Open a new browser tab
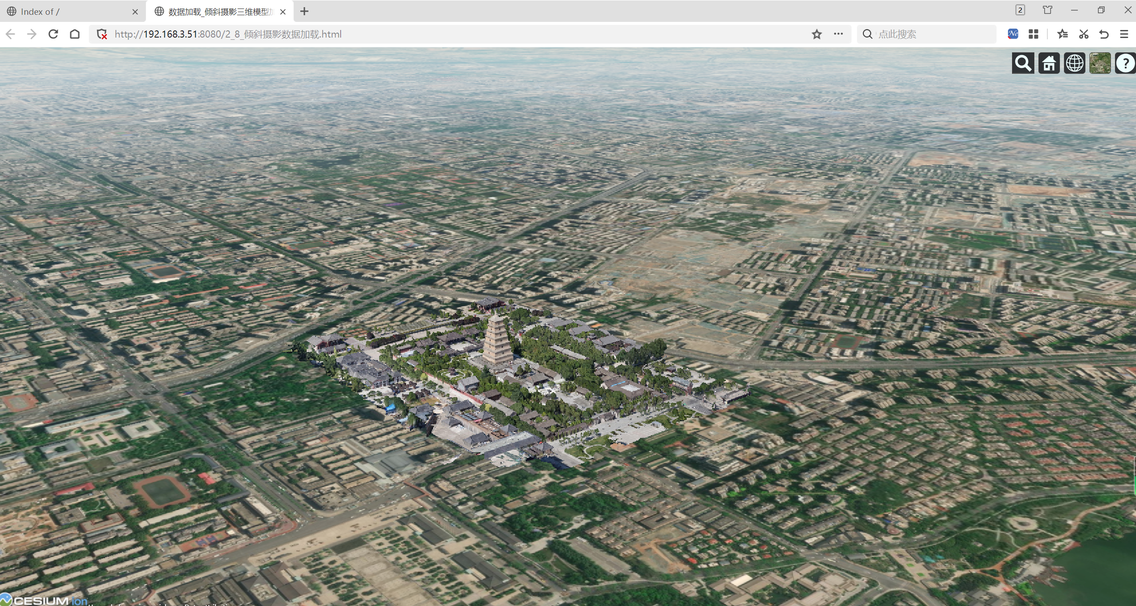 304,12
